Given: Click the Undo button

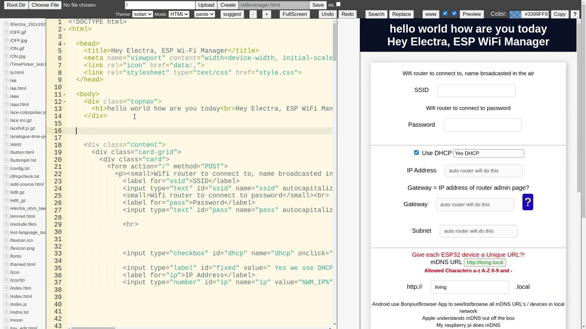Looking at the screenshot, I should (x=328, y=14).
